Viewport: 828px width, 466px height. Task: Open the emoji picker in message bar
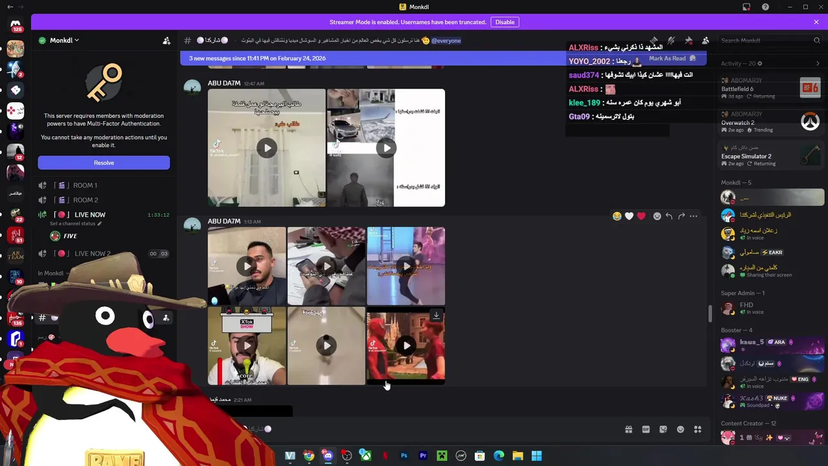pos(681,429)
